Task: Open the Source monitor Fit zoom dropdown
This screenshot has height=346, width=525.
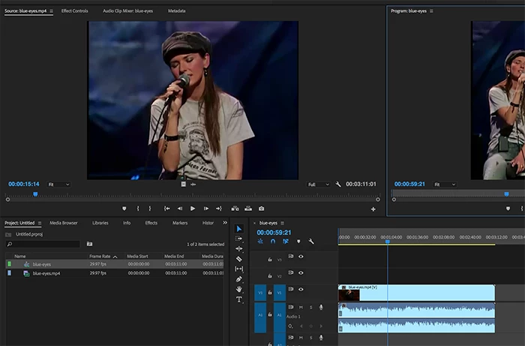Action: [58, 184]
